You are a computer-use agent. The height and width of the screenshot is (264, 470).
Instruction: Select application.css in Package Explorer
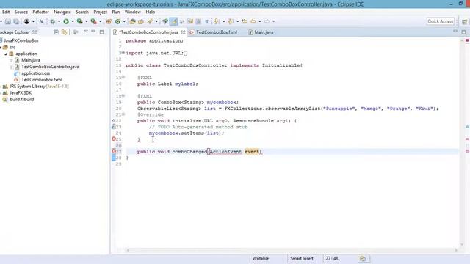[36, 73]
